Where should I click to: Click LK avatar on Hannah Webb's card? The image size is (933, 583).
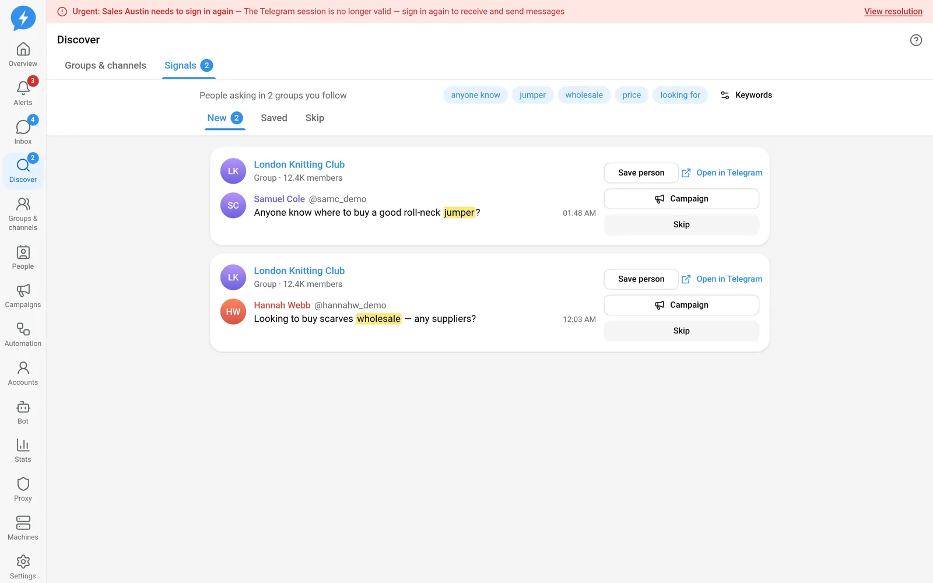pyautogui.click(x=233, y=278)
